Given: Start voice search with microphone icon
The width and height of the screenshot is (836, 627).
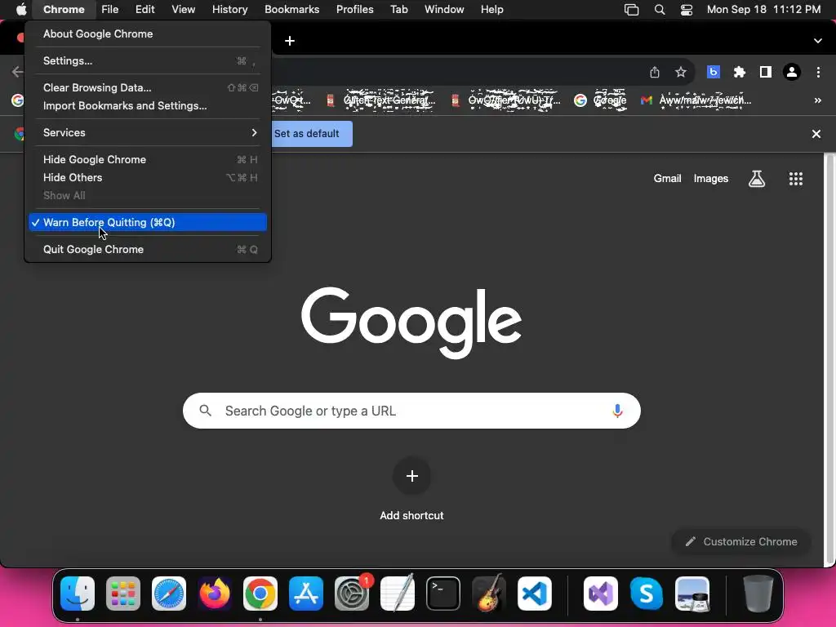Looking at the screenshot, I should coord(617,411).
